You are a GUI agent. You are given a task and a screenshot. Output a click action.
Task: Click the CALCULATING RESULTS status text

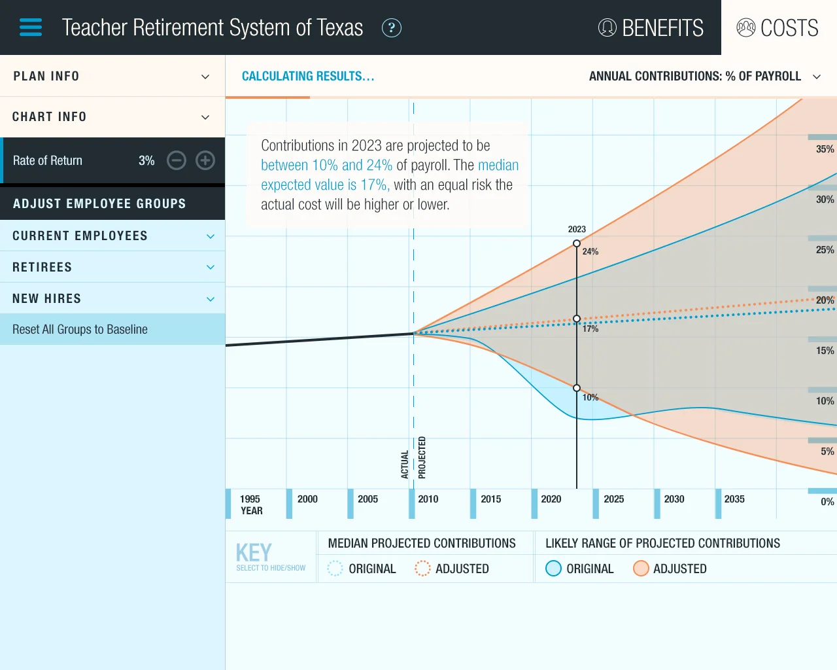tap(308, 76)
